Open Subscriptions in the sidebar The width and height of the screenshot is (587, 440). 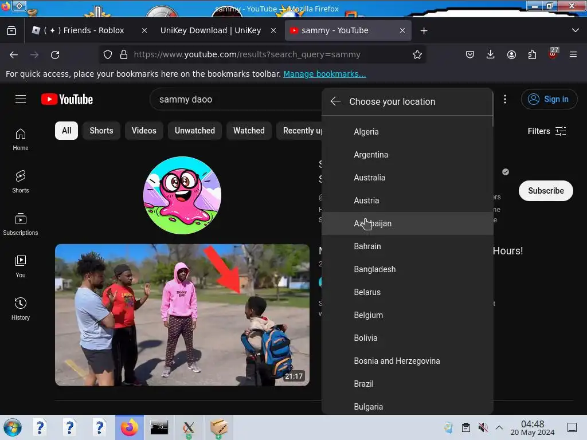click(x=21, y=224)
